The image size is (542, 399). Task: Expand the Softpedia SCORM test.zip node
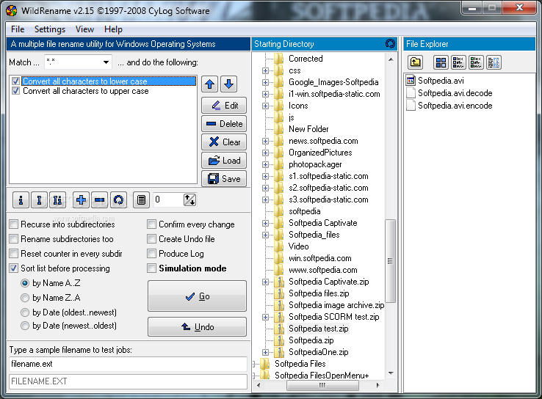tap(265, 317)
